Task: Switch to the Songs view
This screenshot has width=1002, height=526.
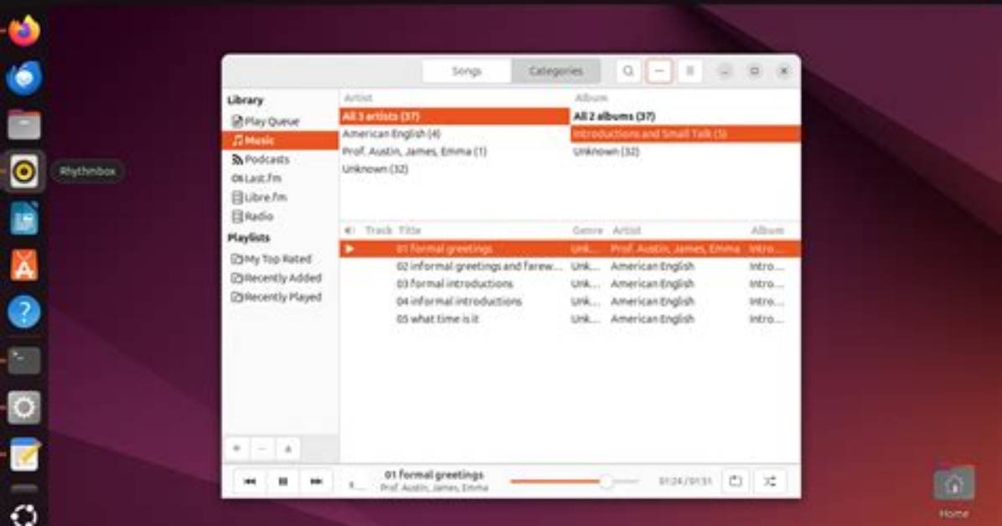Action: pos(467,71)
